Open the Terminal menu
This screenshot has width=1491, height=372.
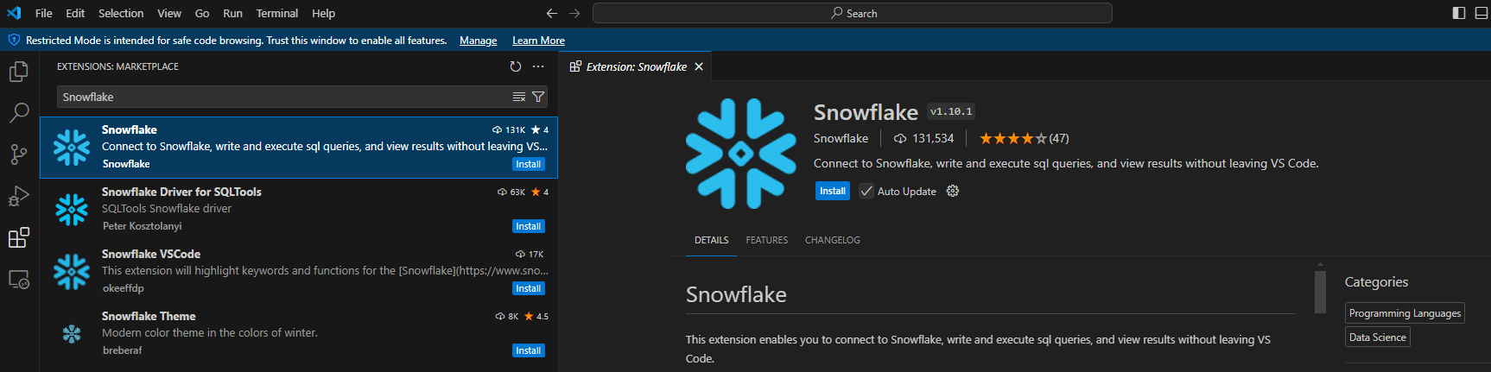[276, 13]
